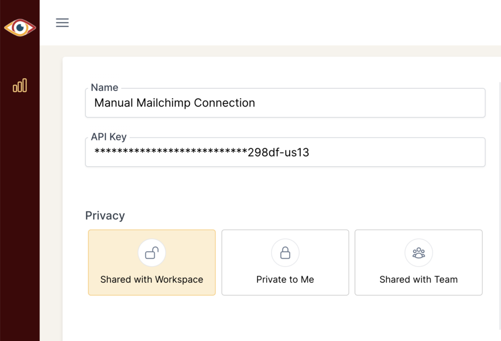Image resolution: width=501 pixels, height=341 pixels.
Task: Select the Shared with Workspace privacy card
Action: (152, 263)
